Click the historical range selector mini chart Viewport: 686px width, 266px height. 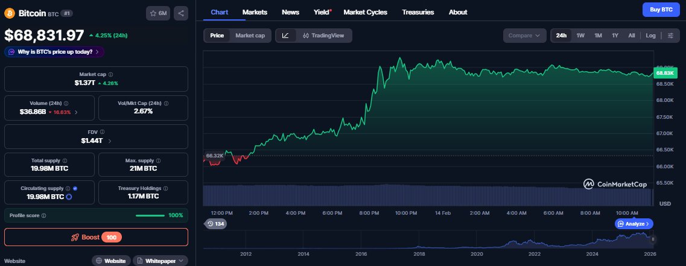point(429,239)
